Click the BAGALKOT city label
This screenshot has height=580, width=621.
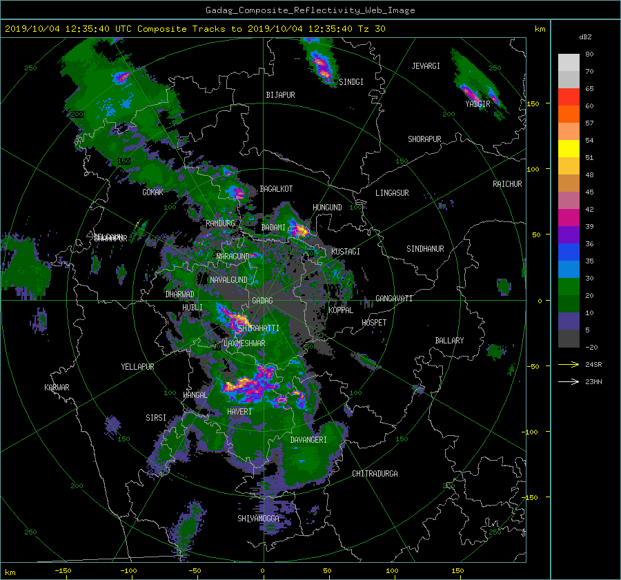(x=276, y=189)
